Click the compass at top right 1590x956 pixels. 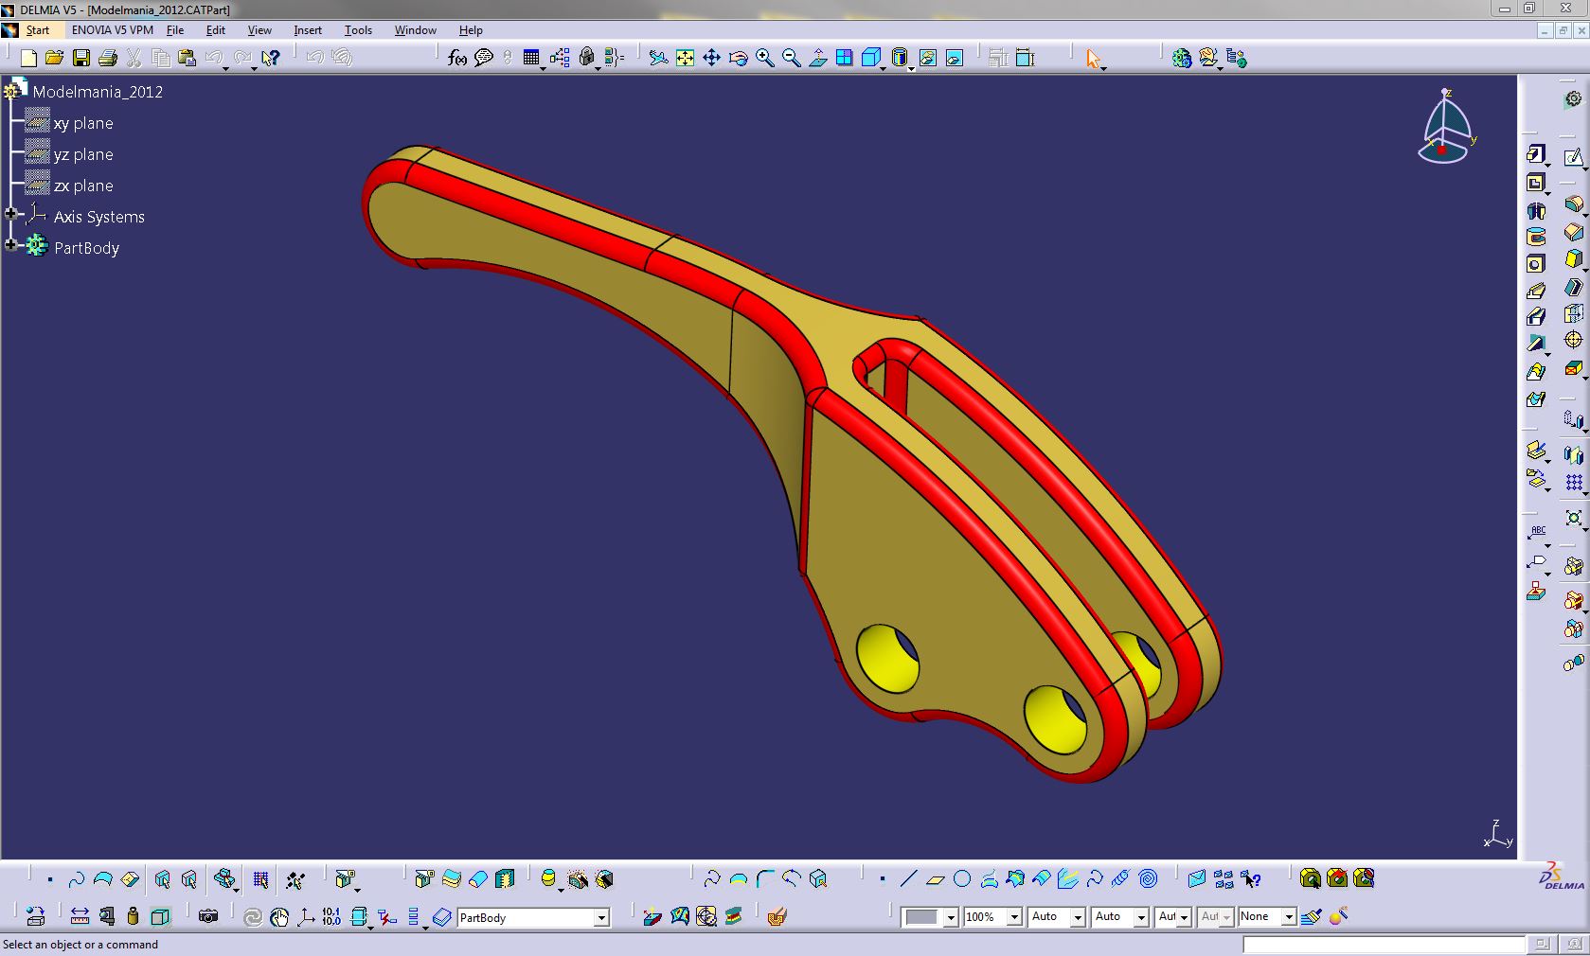[1445, 127]
